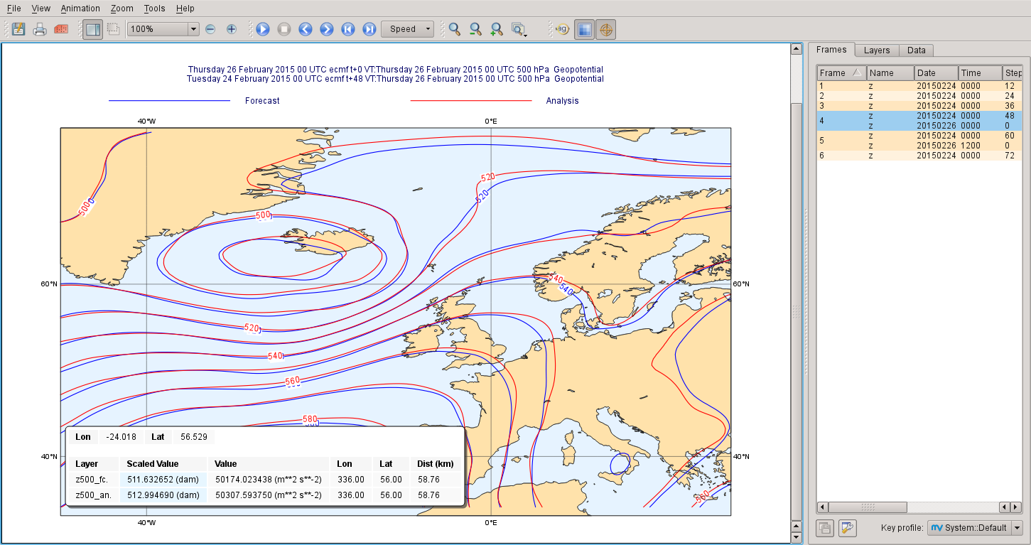The width and height of the screenshot is (1031, 545).
Task: Select frame 1 row with step 12
Action: point(919,86)
